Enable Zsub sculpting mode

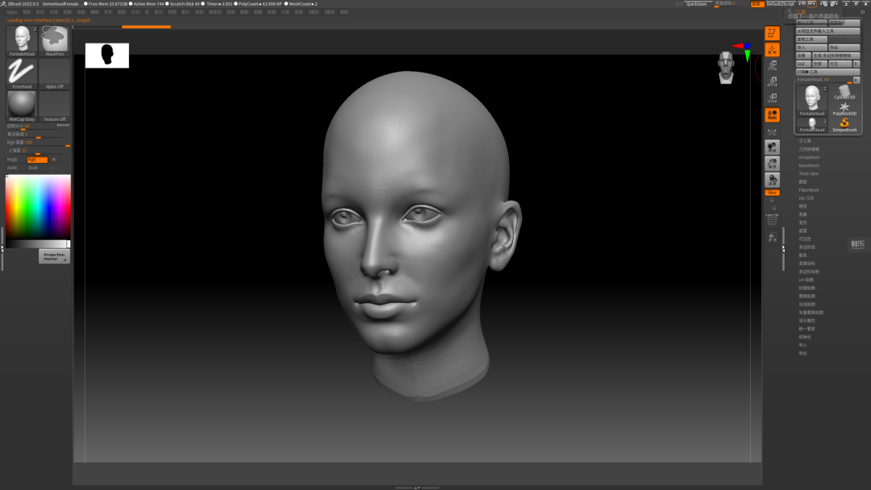pyautogui.click(x=33, y=168)
